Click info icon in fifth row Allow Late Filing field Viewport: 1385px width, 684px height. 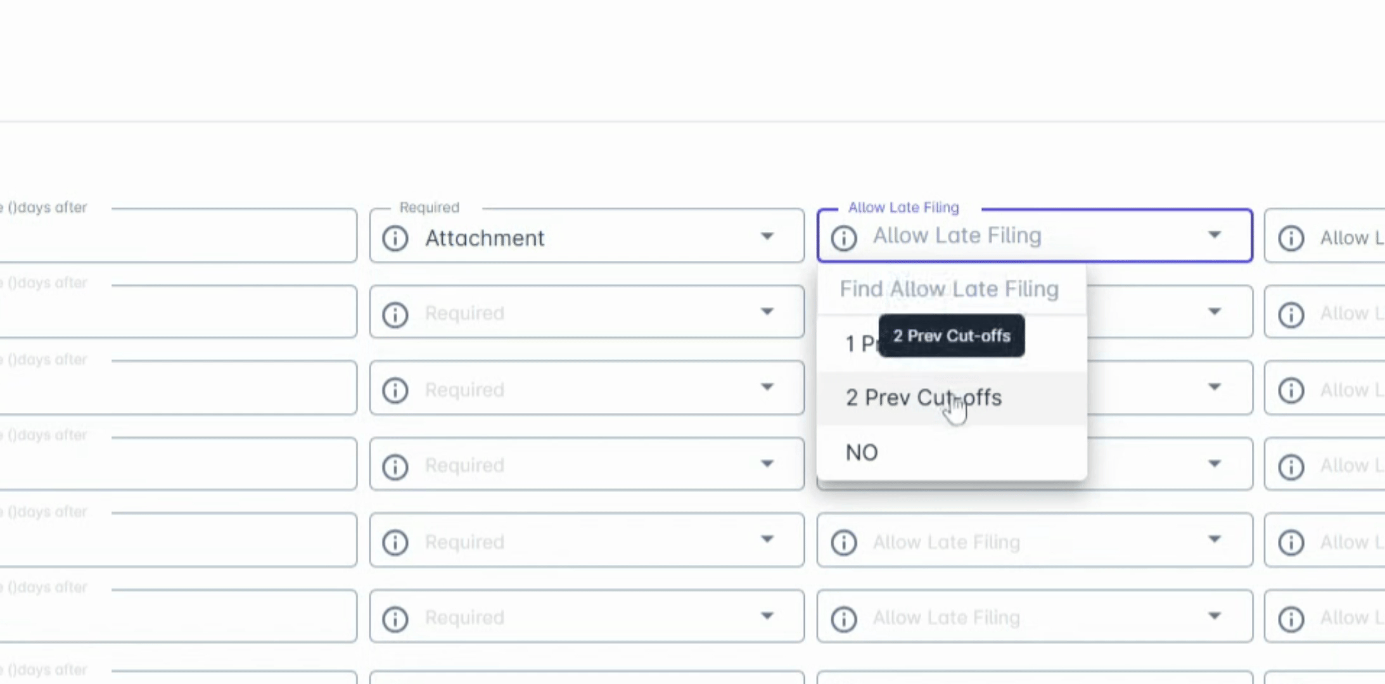pyautogui.click(x=844, y=543)
